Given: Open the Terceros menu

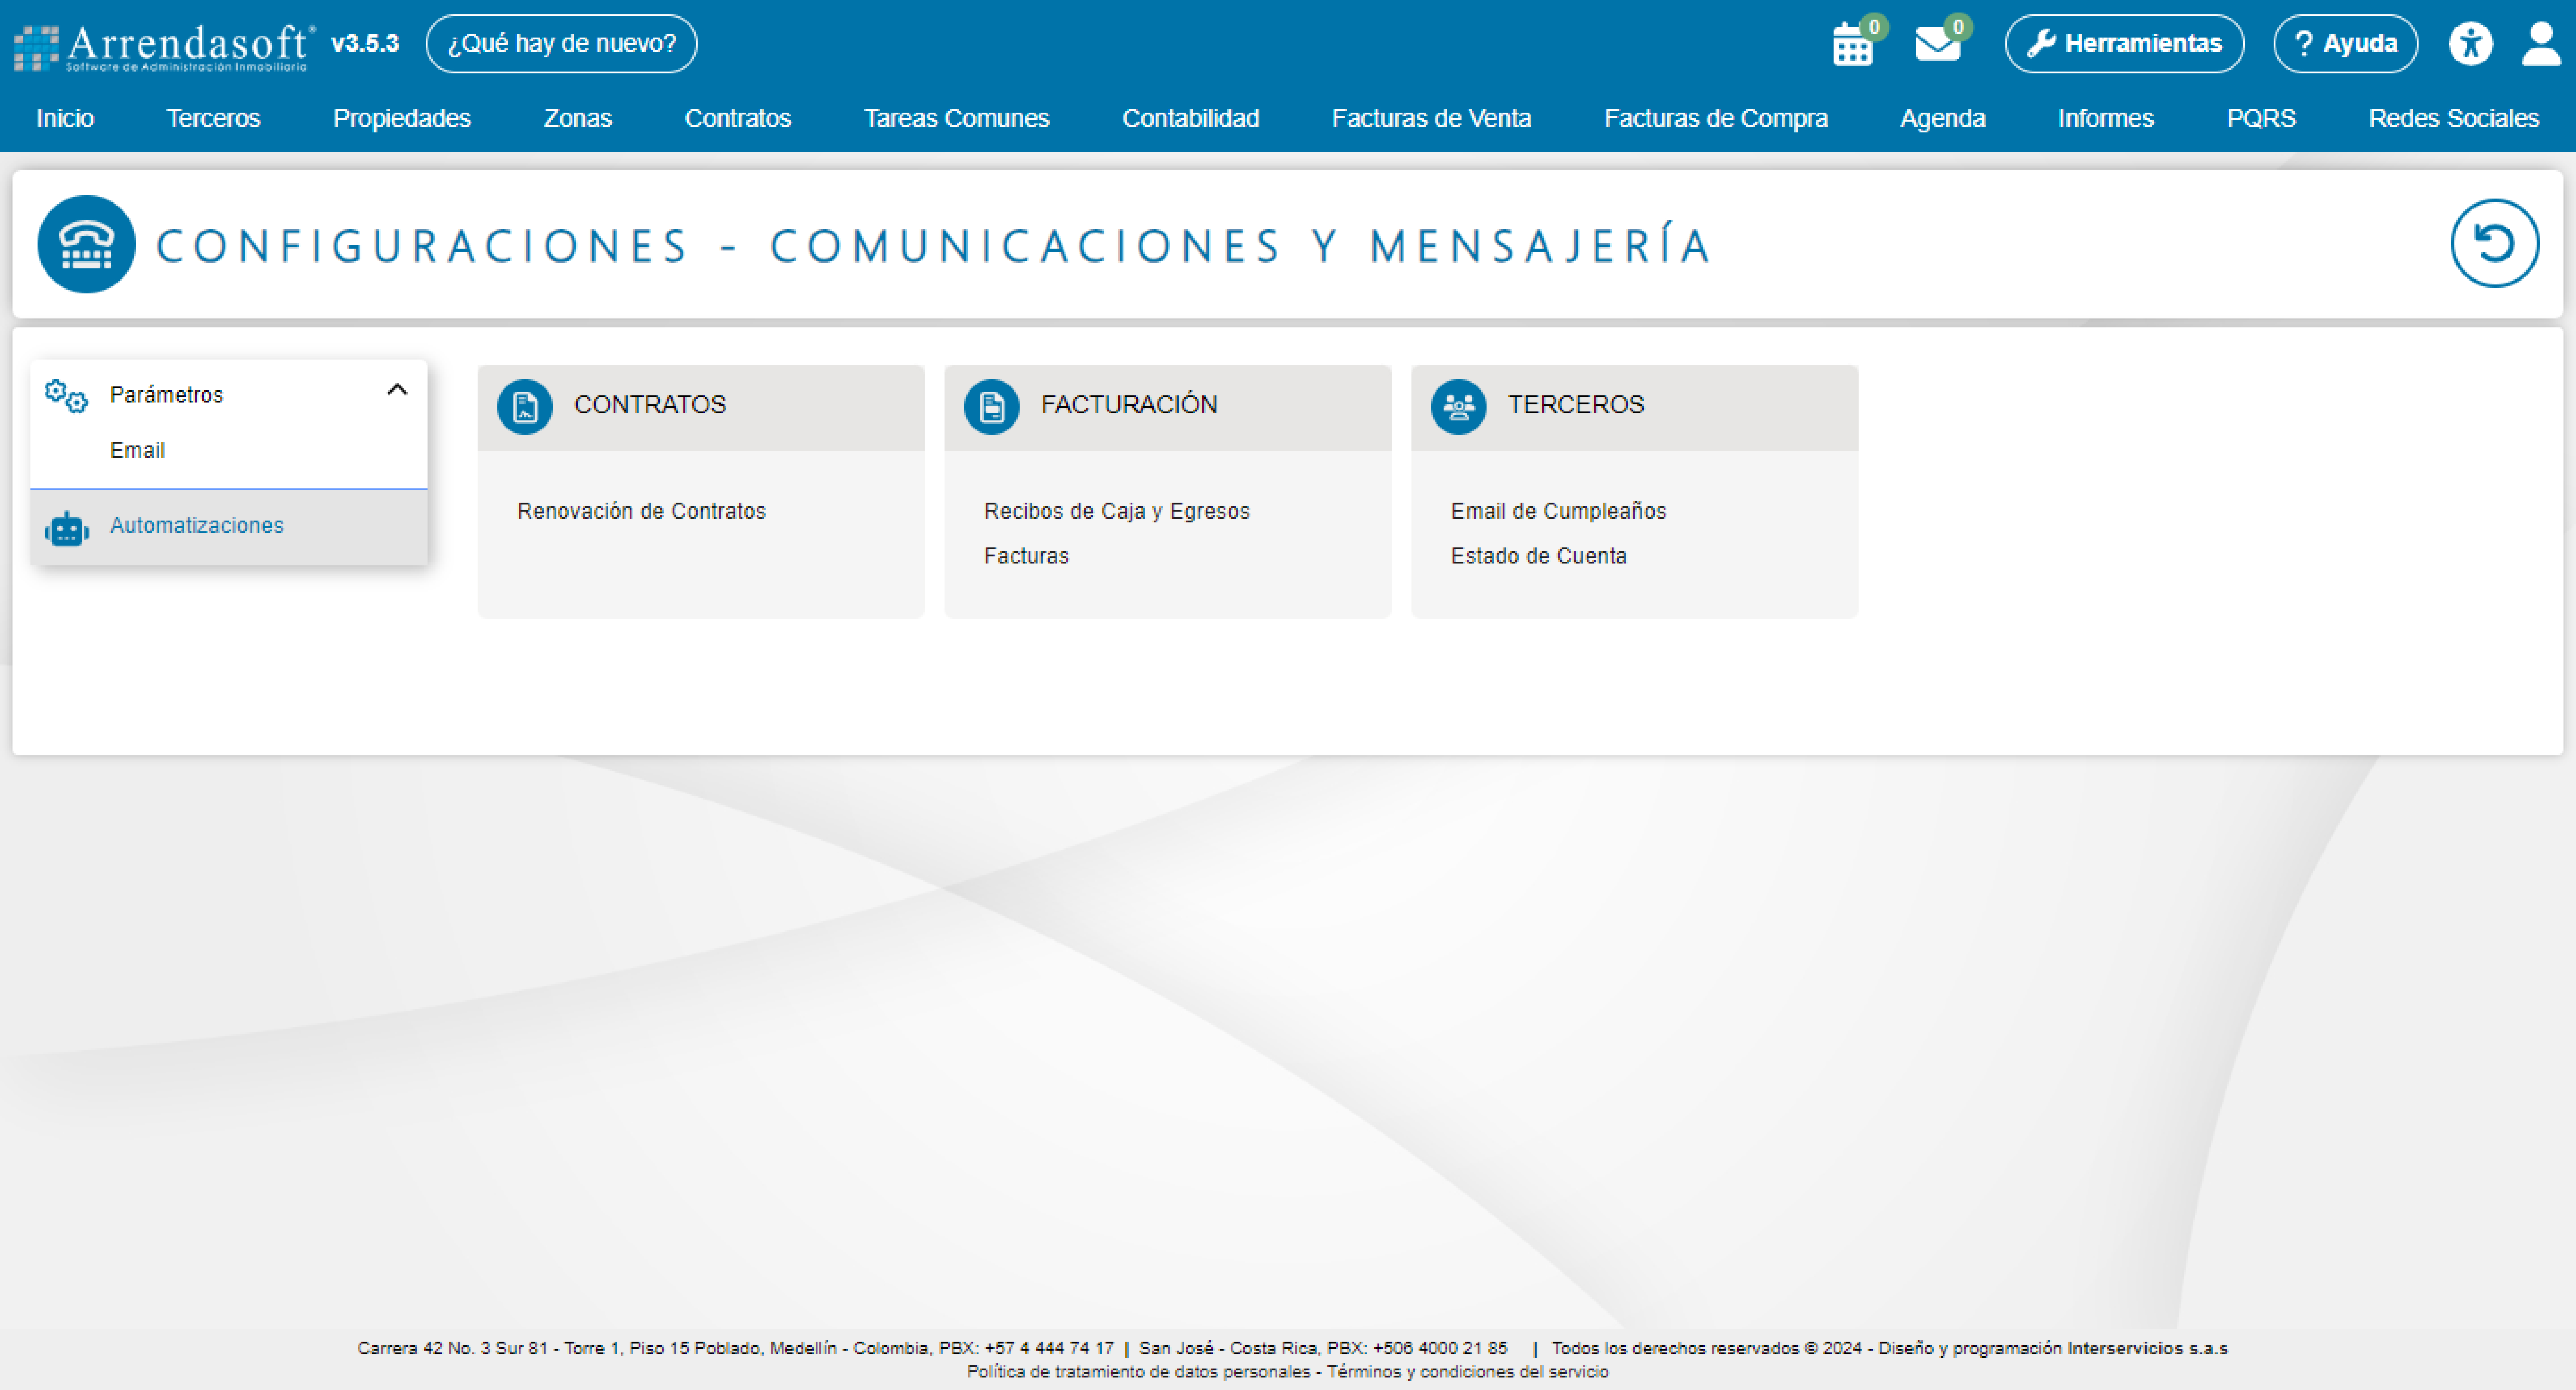Looking at the screenshot, I should coord(213,118).
